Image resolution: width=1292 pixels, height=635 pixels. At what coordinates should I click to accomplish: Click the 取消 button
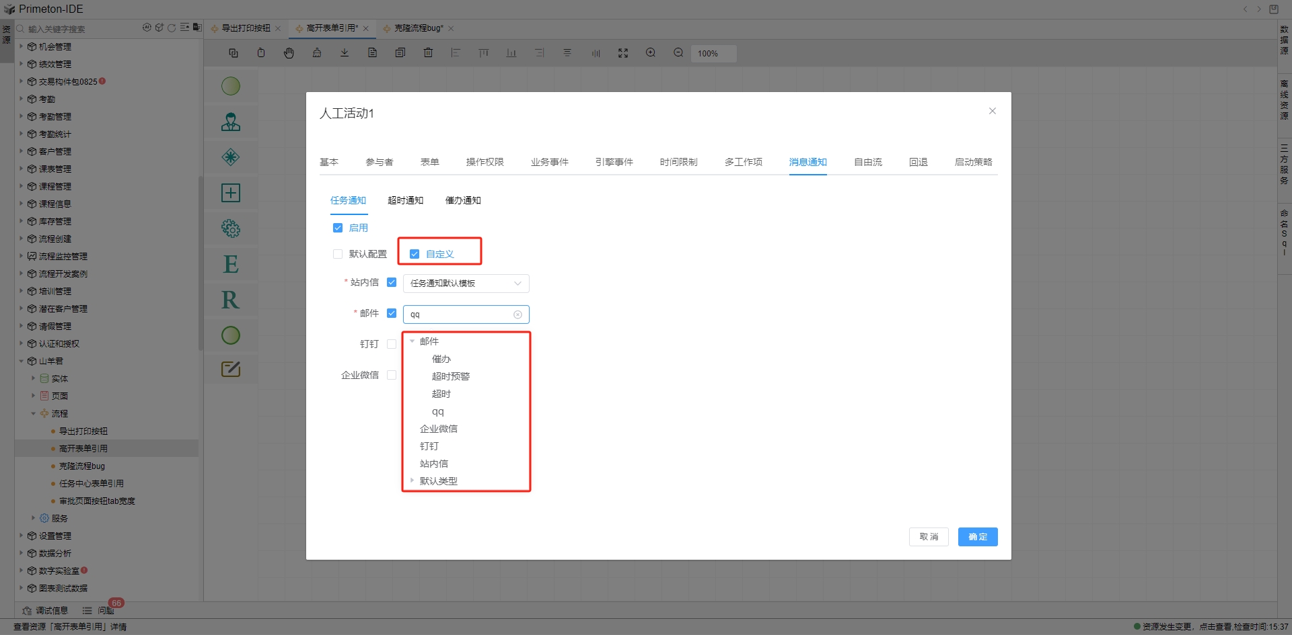(x=929, y=537)
